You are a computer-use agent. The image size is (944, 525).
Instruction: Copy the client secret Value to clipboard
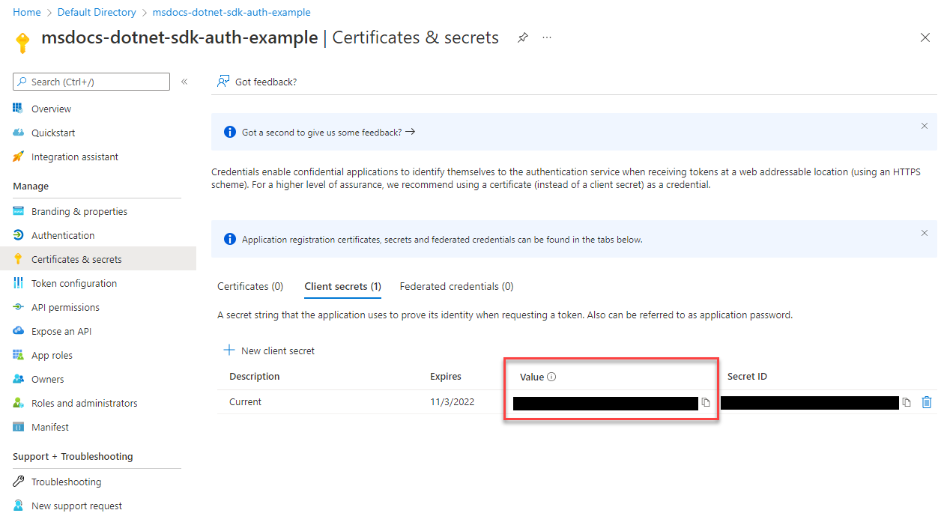pyautogui.click(x=706, y=403)
